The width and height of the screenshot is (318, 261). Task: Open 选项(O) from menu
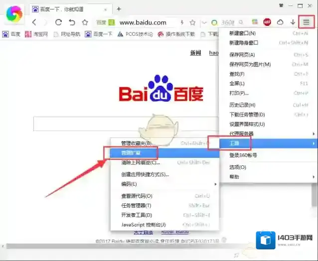coord(268,167)
